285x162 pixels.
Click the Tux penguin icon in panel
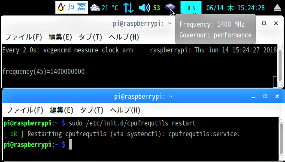pyautogui.click(x=61, y=7)
